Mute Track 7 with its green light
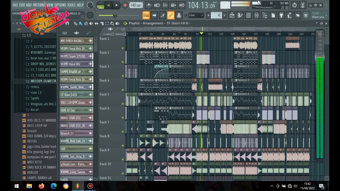Screen dimensions: 340x191 [123, 132]
